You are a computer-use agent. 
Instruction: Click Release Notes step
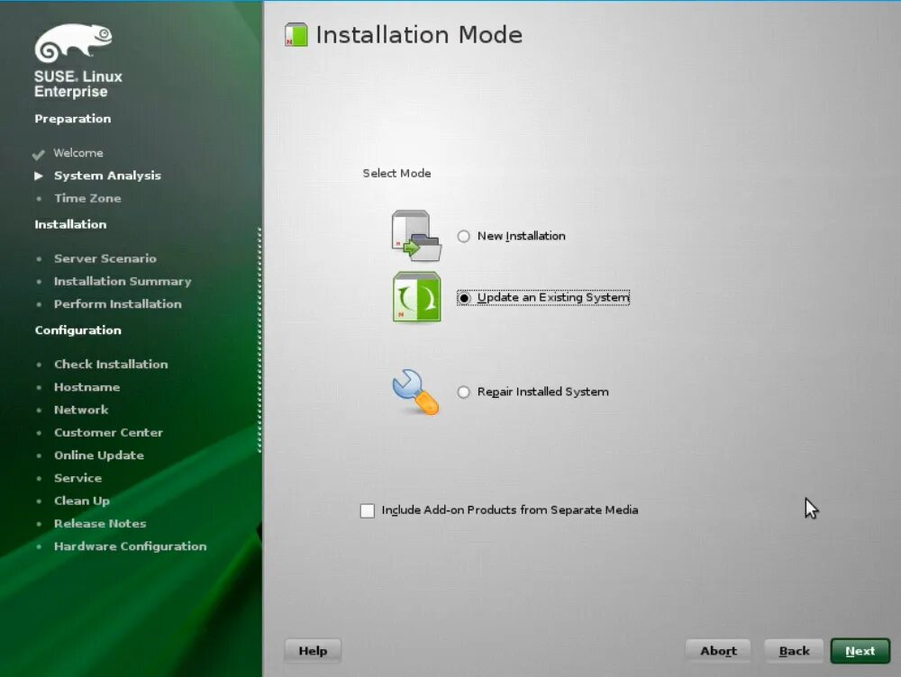[100, 524]
